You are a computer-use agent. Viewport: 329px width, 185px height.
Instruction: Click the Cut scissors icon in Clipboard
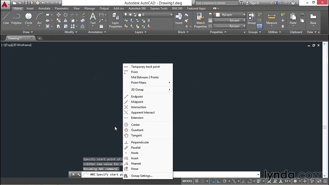click(x=302, y=15)
